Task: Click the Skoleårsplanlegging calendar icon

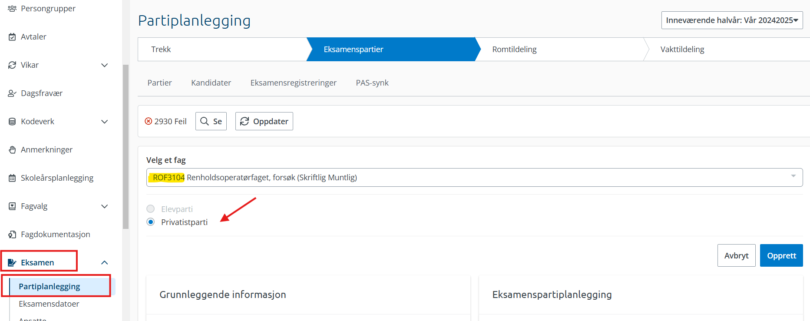Action: (12, 178)
